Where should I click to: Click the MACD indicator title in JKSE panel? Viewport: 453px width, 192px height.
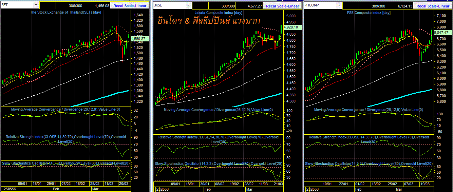(x=218, y=110)
